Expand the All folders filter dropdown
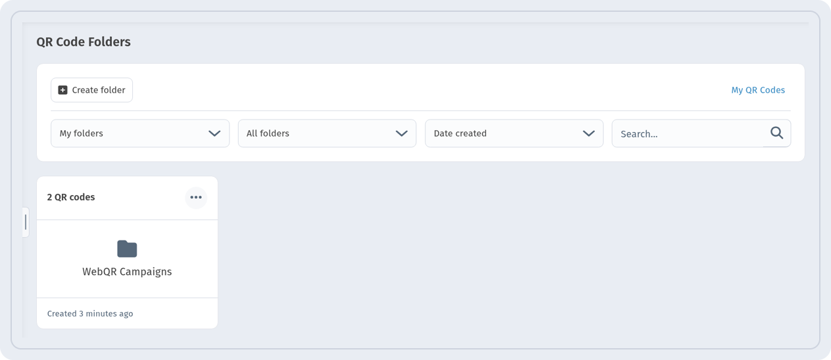This screenshot has height=360, width=831. point(327,133)
